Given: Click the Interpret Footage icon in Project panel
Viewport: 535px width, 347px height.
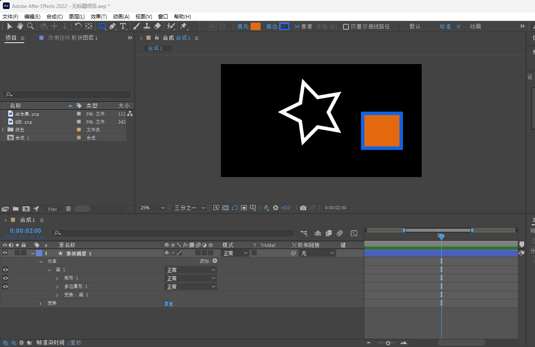Looking at the screenshot, I should (x=5, y=208).
